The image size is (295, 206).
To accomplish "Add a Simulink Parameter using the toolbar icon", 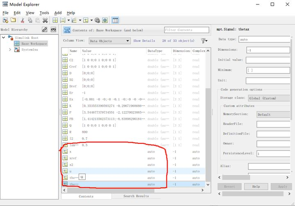I will [63, 20].
